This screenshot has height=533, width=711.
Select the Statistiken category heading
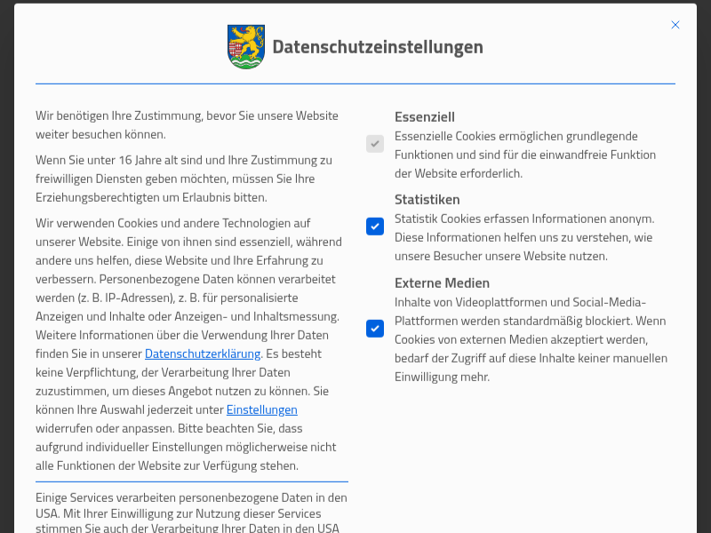(x=427, y=199)
